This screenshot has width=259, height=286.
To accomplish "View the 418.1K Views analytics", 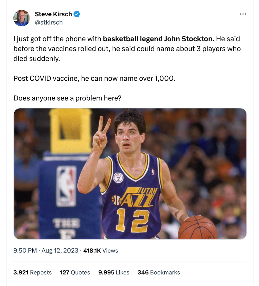I will coord(100,251).
